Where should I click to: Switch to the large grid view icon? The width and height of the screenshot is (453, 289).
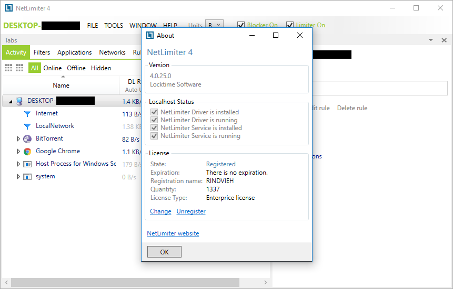(x=8, y=68)
